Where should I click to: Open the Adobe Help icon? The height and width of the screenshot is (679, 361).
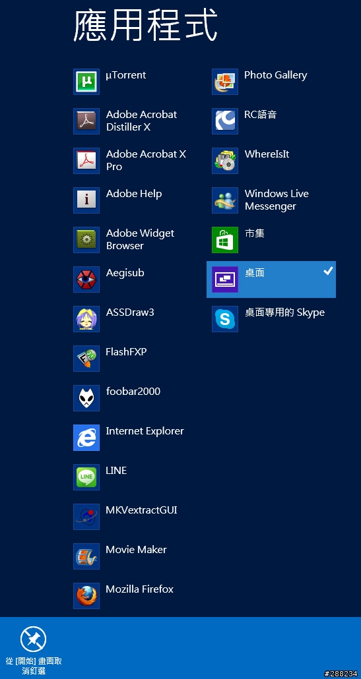click(86, 200)
